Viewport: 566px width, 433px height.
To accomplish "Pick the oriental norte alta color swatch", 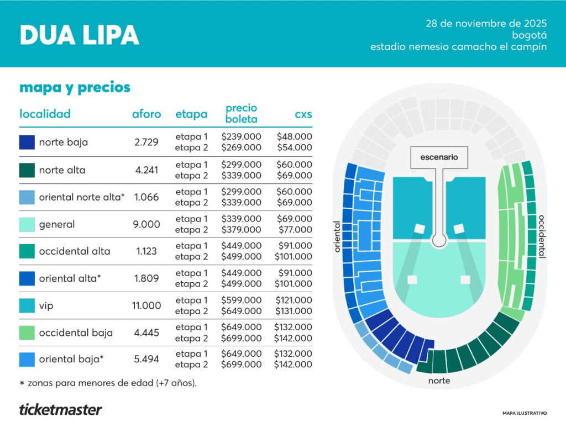I will point(27,197).
